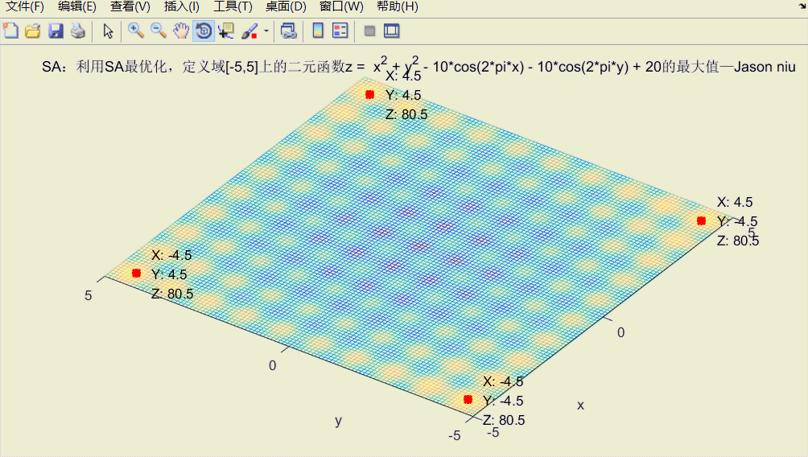Screen dimensions: 808x457
Task: Show plot tools and dock figure icon
Action: coord(392,31)
